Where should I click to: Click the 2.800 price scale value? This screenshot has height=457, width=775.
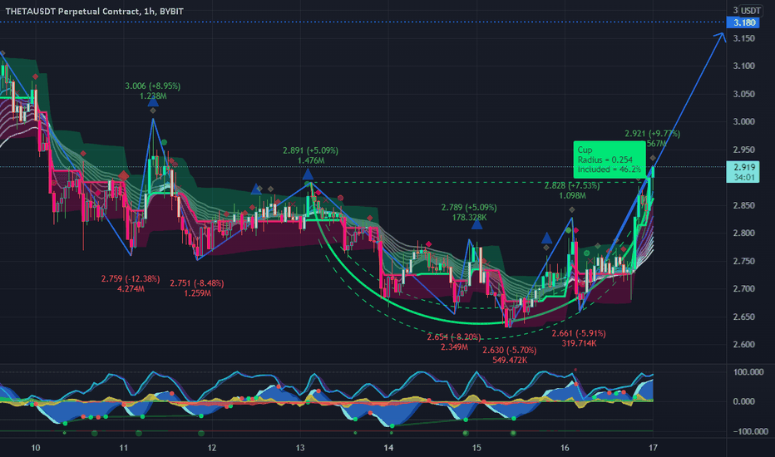click(744, 233)
